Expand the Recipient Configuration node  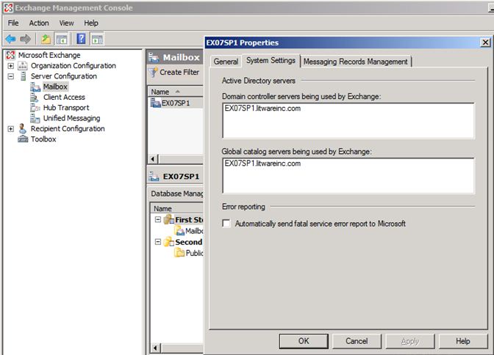11,129
